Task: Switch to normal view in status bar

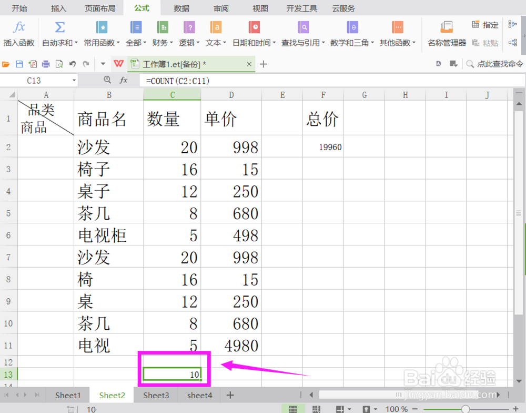Action: pos(292,409)
